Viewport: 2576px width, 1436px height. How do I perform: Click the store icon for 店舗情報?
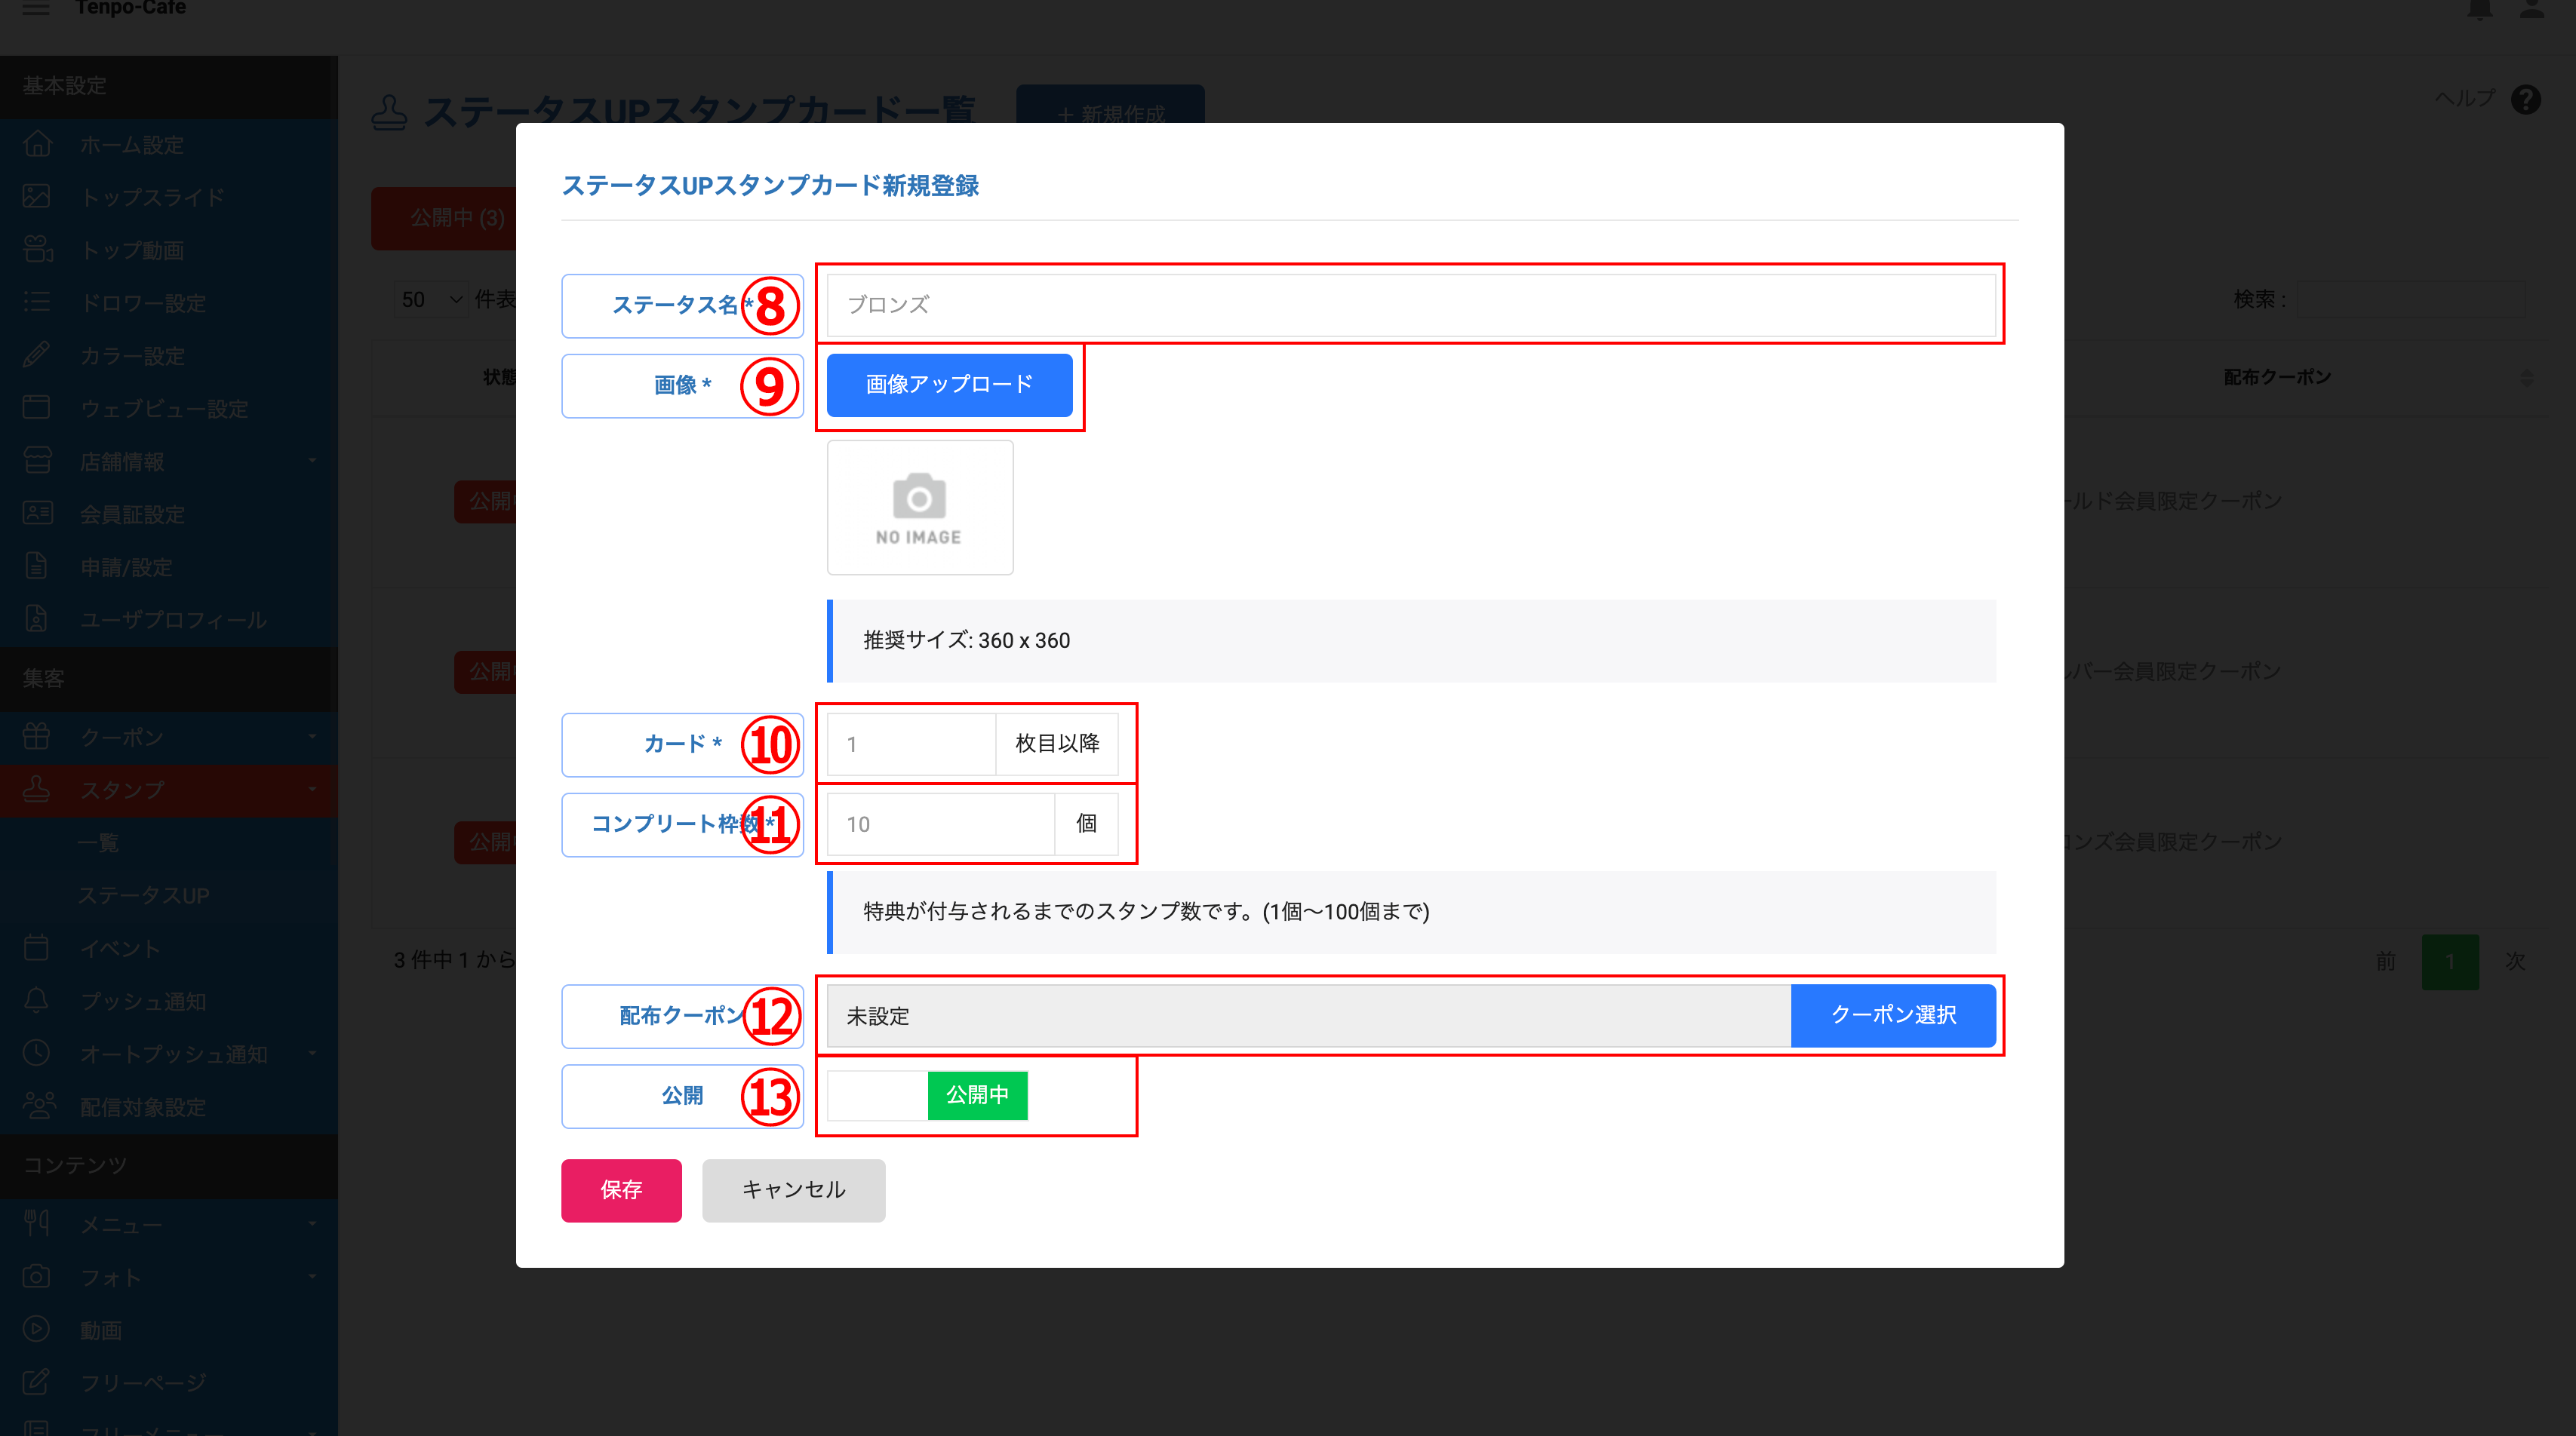pyautogui.click(x=37, y=461)
